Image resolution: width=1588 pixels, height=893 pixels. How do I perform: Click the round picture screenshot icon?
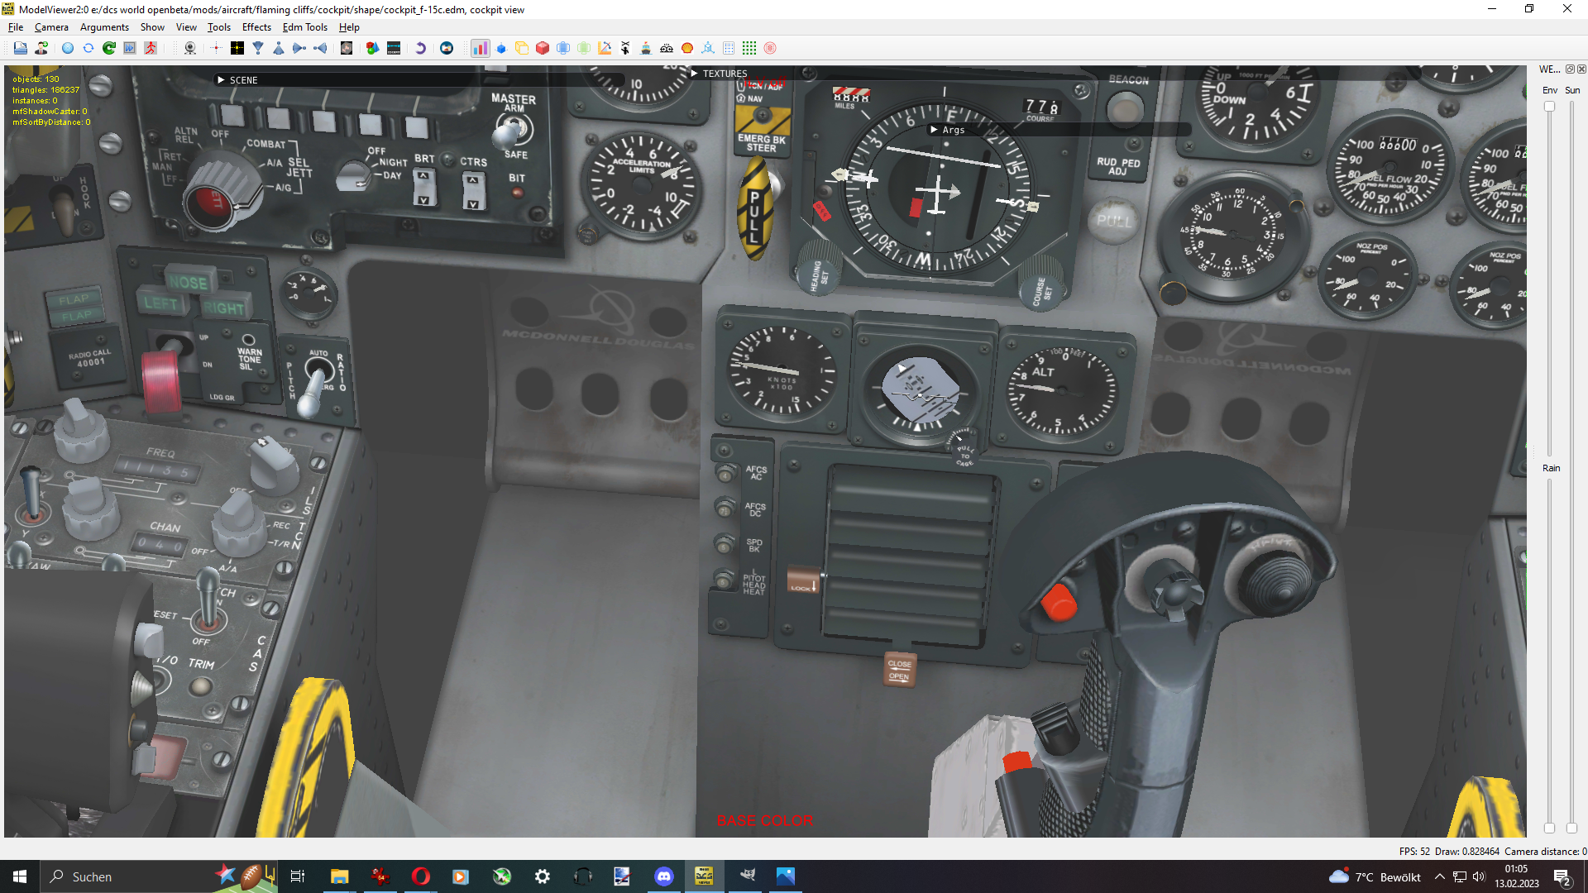tap(447, 48)
